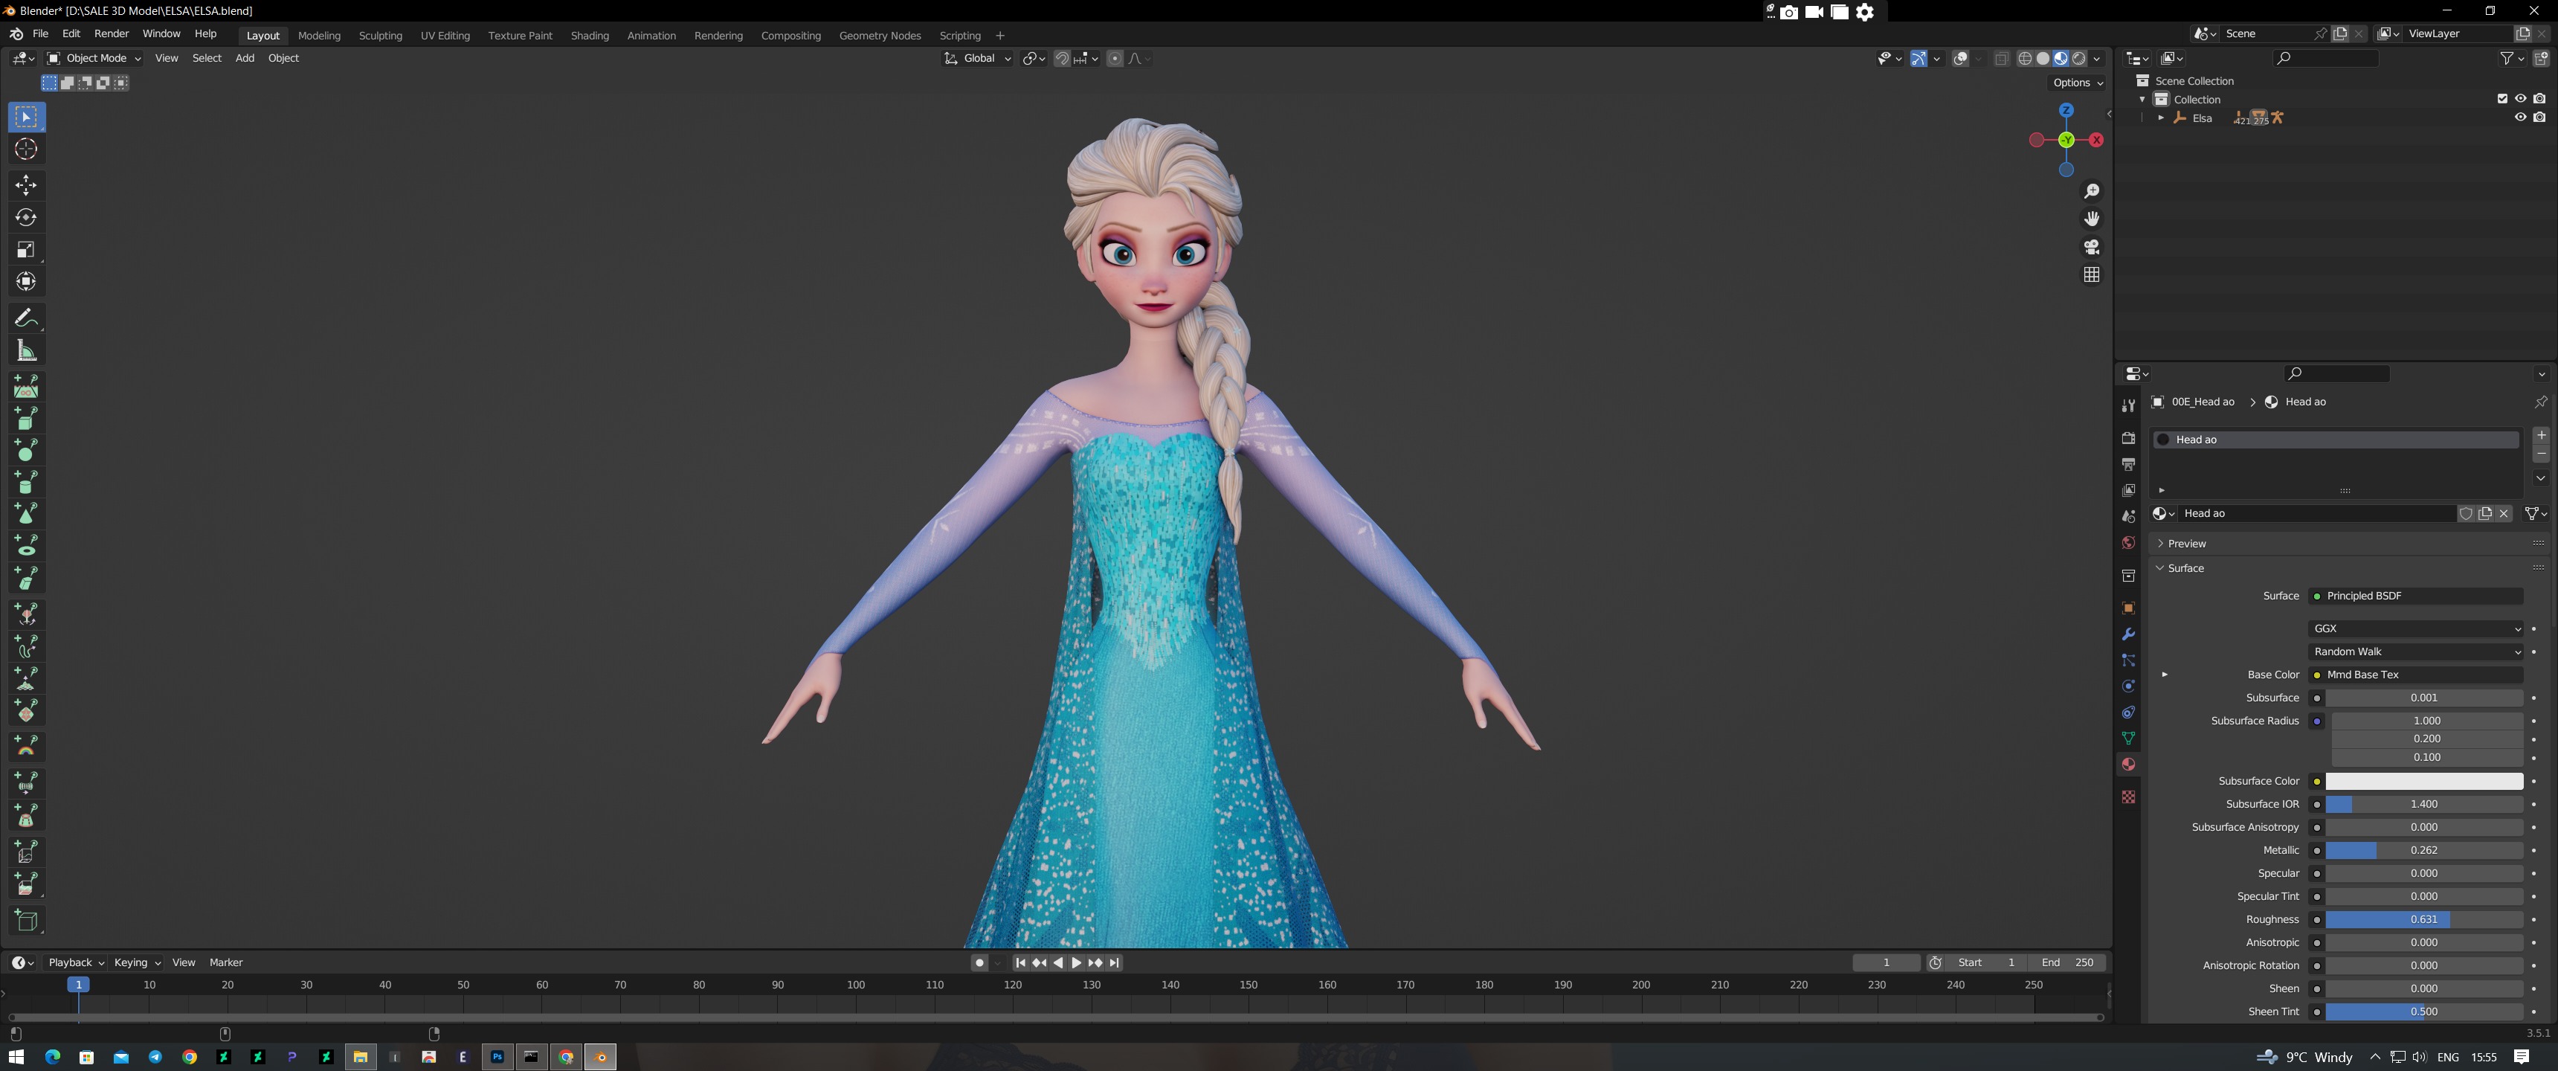
Task: Click the Mmd Base Tex button
Action: point(2416,675)
